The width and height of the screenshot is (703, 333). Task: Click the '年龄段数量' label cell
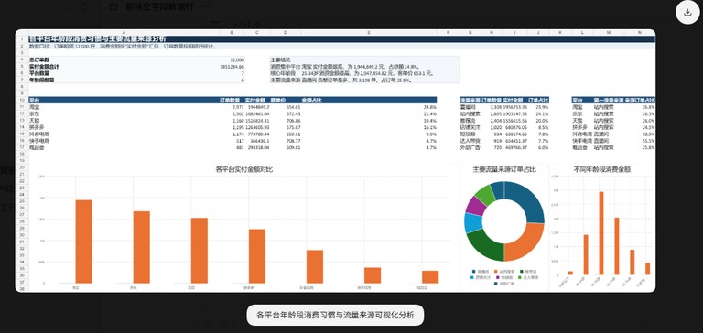pos(42,80)
